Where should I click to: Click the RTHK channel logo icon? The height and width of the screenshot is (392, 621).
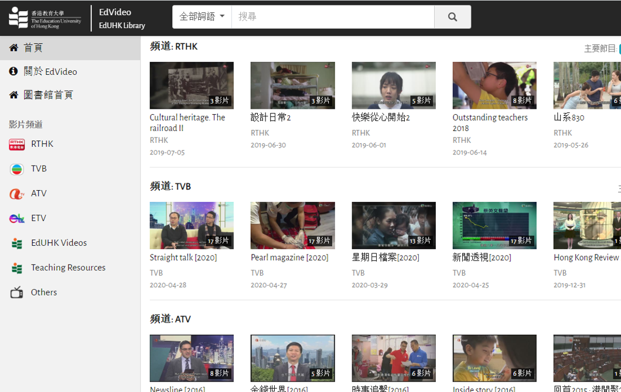[16, 145]
